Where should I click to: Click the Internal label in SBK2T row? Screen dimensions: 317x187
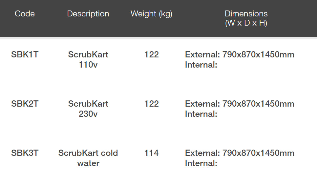pos(201,114)
